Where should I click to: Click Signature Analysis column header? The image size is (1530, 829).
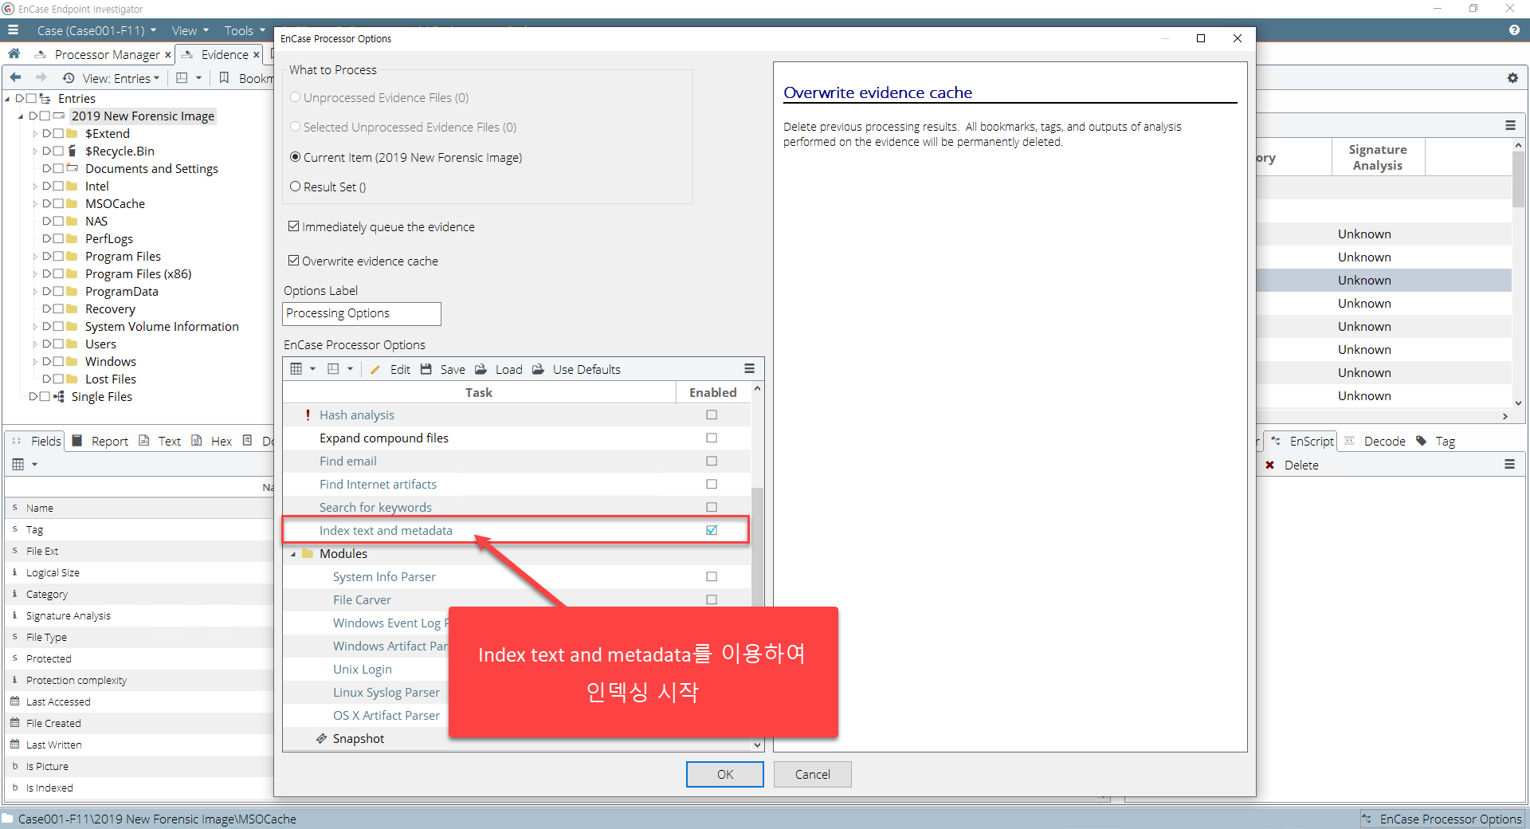coord(1378,157)
